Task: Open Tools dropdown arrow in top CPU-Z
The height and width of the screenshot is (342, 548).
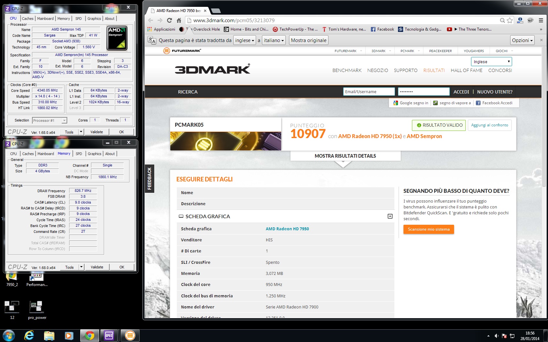Action: click(x=81, y=132)
